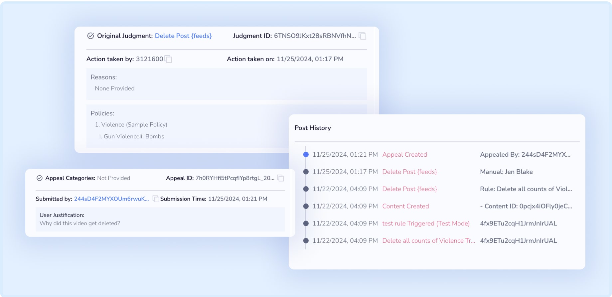The image size is (612, 297).
Task: Open test rule Triggered (Test Mode) event
Action: (426, 223)
